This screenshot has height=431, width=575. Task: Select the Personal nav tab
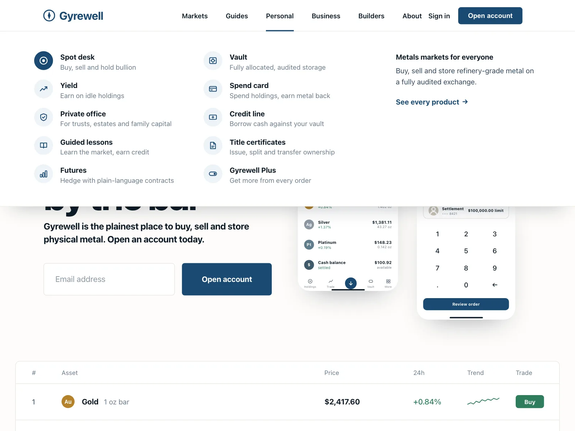pos(280,16)
